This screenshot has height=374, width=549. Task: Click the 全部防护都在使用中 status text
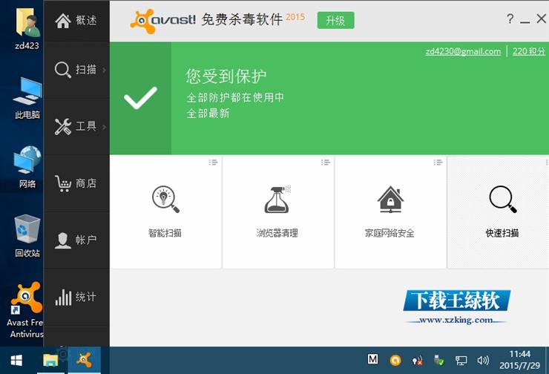coord(235,97)
